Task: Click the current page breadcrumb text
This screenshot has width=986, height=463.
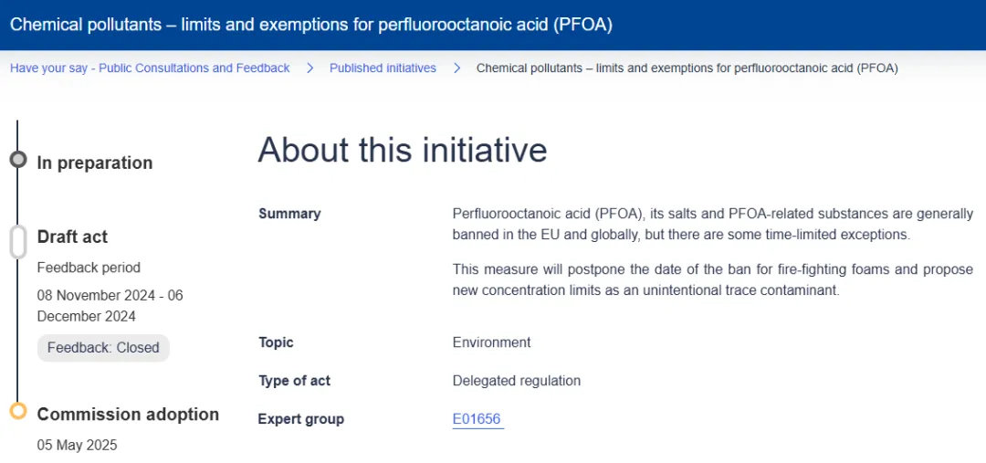Action: click(x=687, y=68)
